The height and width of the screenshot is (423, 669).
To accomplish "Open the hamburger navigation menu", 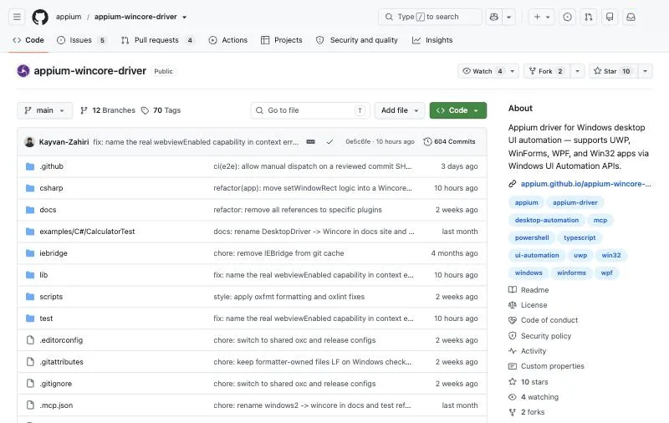I will pos(17,17).
